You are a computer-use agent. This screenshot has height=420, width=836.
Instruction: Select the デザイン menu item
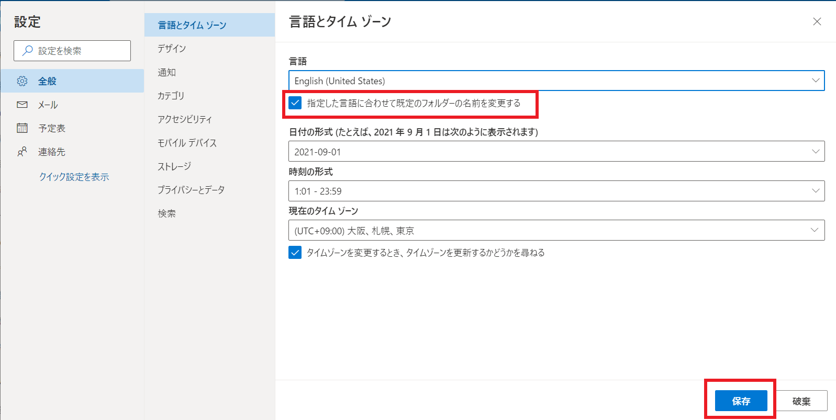(172, 49)
